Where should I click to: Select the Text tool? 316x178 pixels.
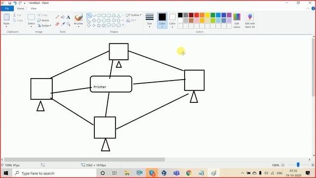(x=68, y=17)
